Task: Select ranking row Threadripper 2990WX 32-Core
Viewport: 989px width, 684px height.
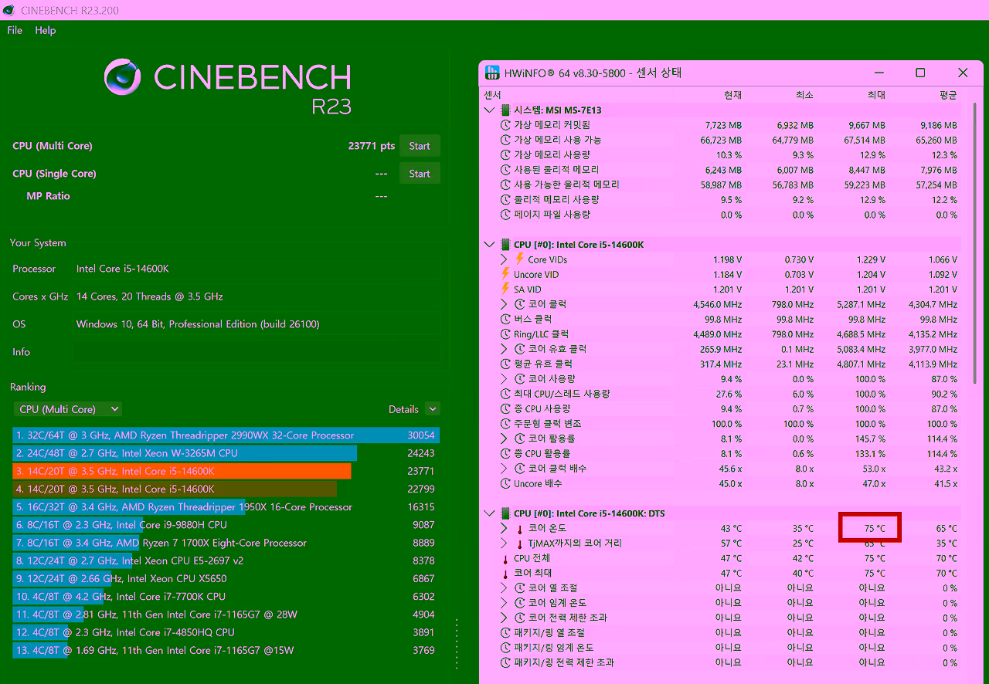Action: [x=226, y=435]
